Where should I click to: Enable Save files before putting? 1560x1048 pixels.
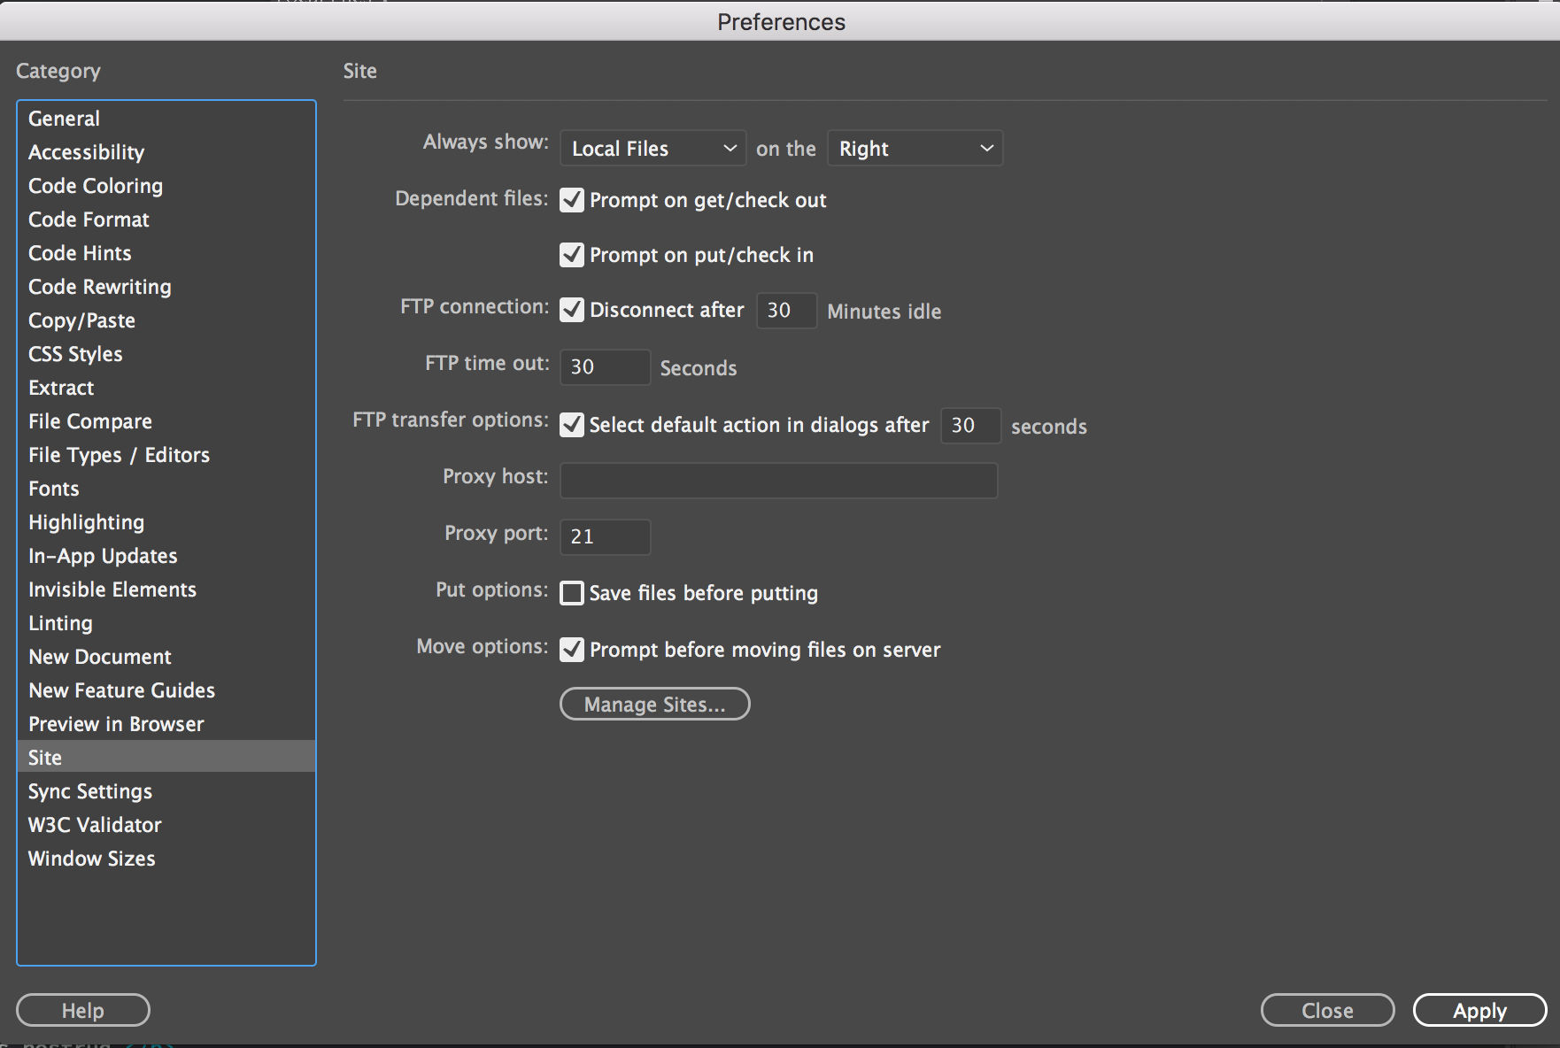pyautogui.click(x=572, y=593)
